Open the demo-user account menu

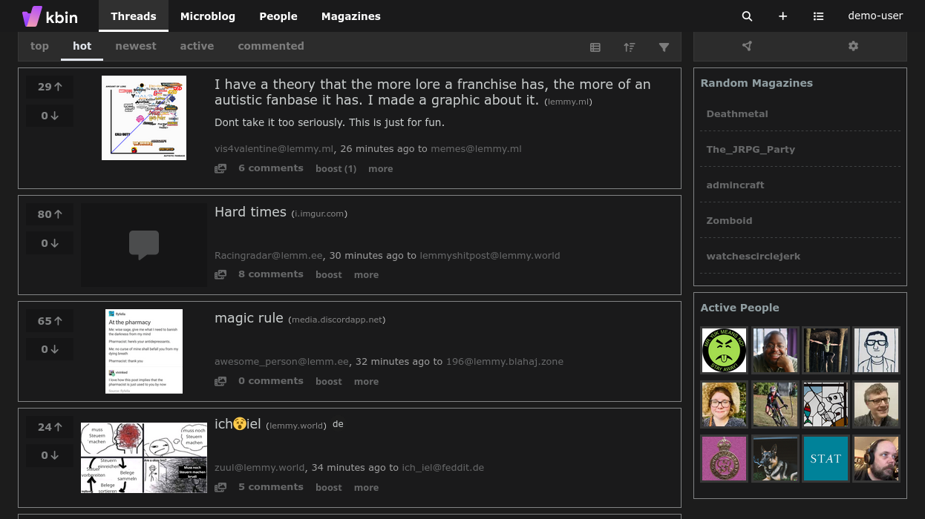tap(875, 16)
